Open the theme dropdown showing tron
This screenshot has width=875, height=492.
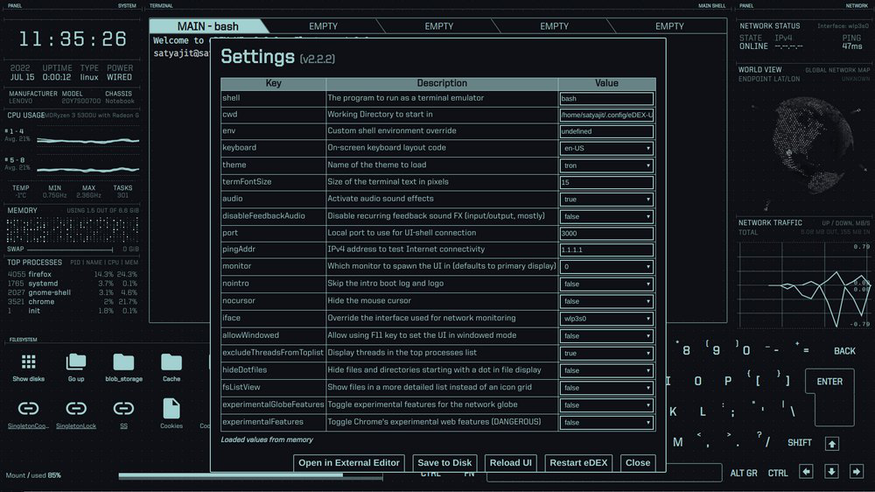point(606,165)
